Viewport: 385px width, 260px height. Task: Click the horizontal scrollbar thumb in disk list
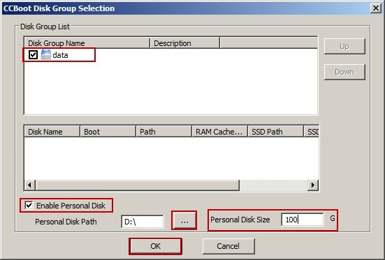point(137,185)
